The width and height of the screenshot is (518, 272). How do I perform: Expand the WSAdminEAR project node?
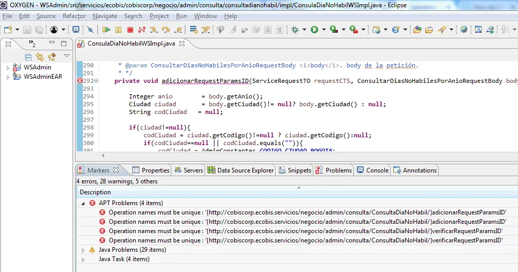8,77
